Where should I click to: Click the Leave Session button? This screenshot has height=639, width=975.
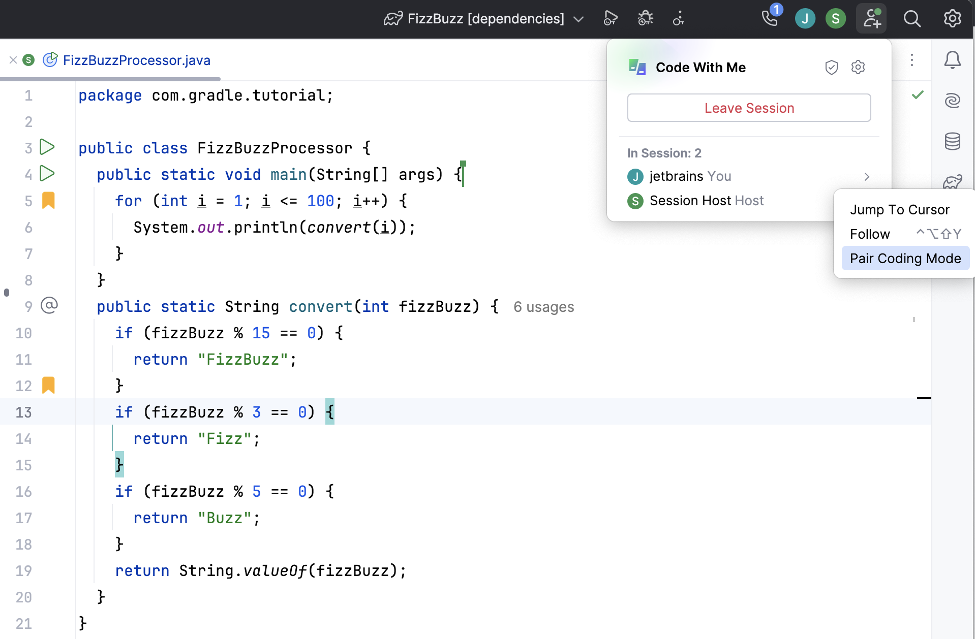tap(749, 108)
